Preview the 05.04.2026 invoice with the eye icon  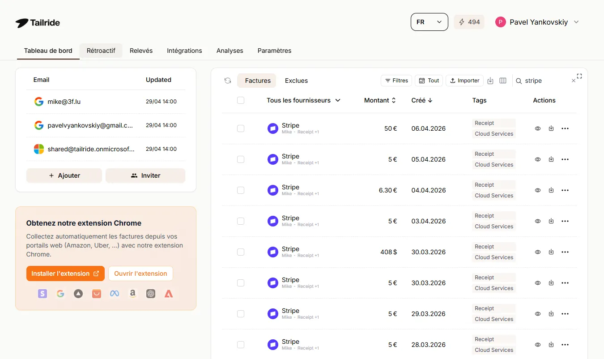tap(537, 159)
